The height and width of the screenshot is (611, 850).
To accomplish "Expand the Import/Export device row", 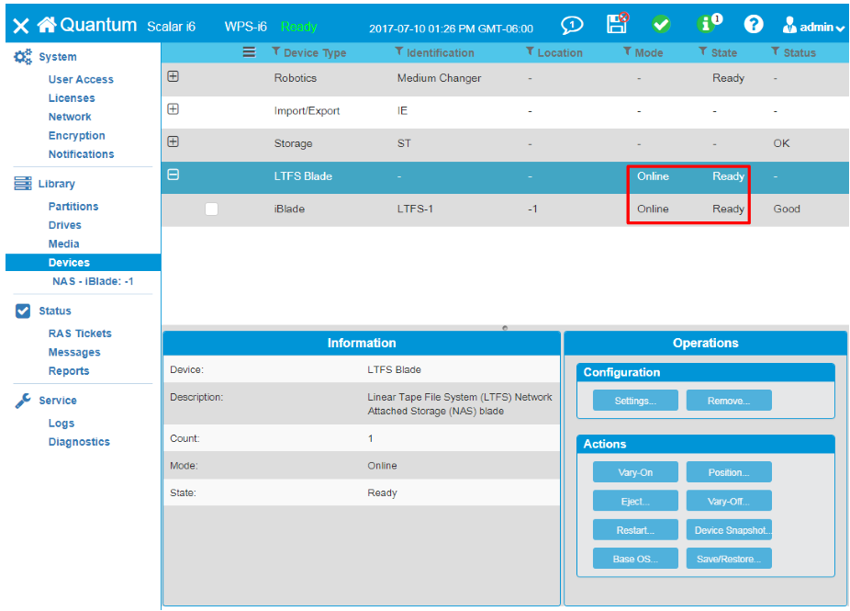I will 173,109.
